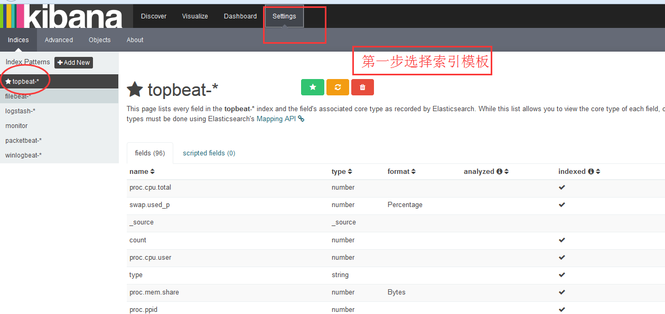
Task: Switch to the Objects sub-tab
Action: coord(100,40)
